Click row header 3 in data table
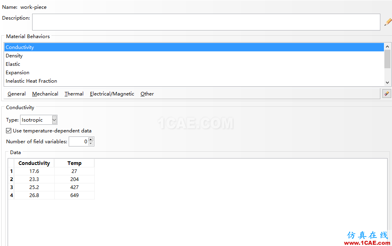This screenshot has height=246, width=392. [x=11, y=187]
